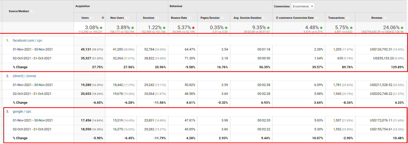Screen dimensions: 408x144
Task: Sort by Users descending arrow
Action: click(103, 17)
